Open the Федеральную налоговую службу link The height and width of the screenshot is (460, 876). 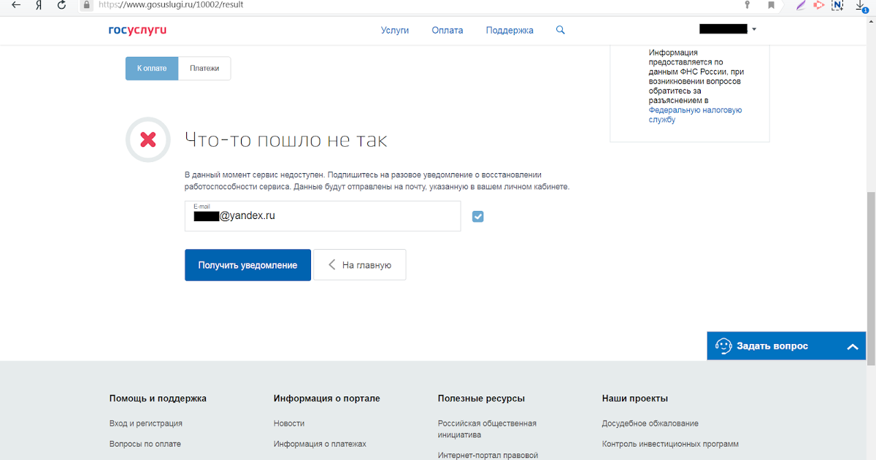tap(695, 115)
